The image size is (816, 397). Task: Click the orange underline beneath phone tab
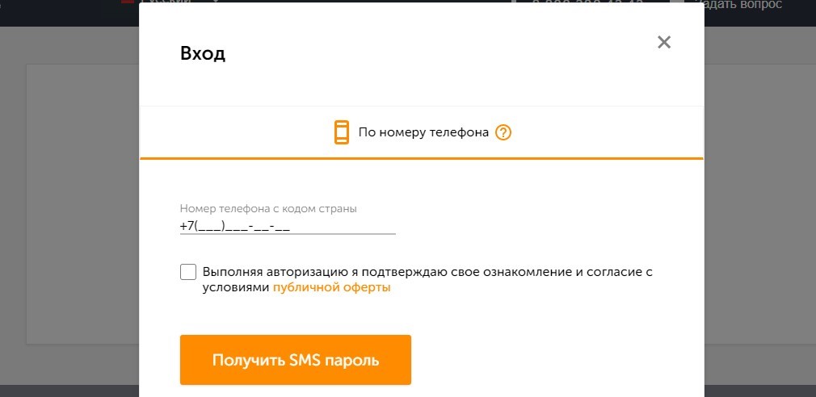coord(422,158)
